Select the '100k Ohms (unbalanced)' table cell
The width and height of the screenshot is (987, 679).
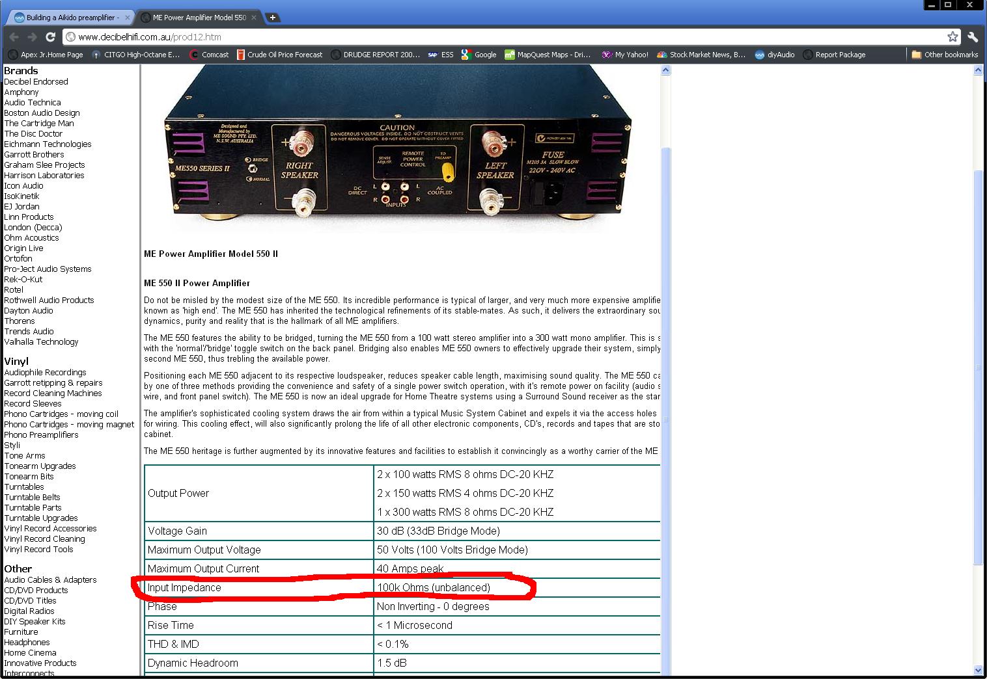pos(517,587)
